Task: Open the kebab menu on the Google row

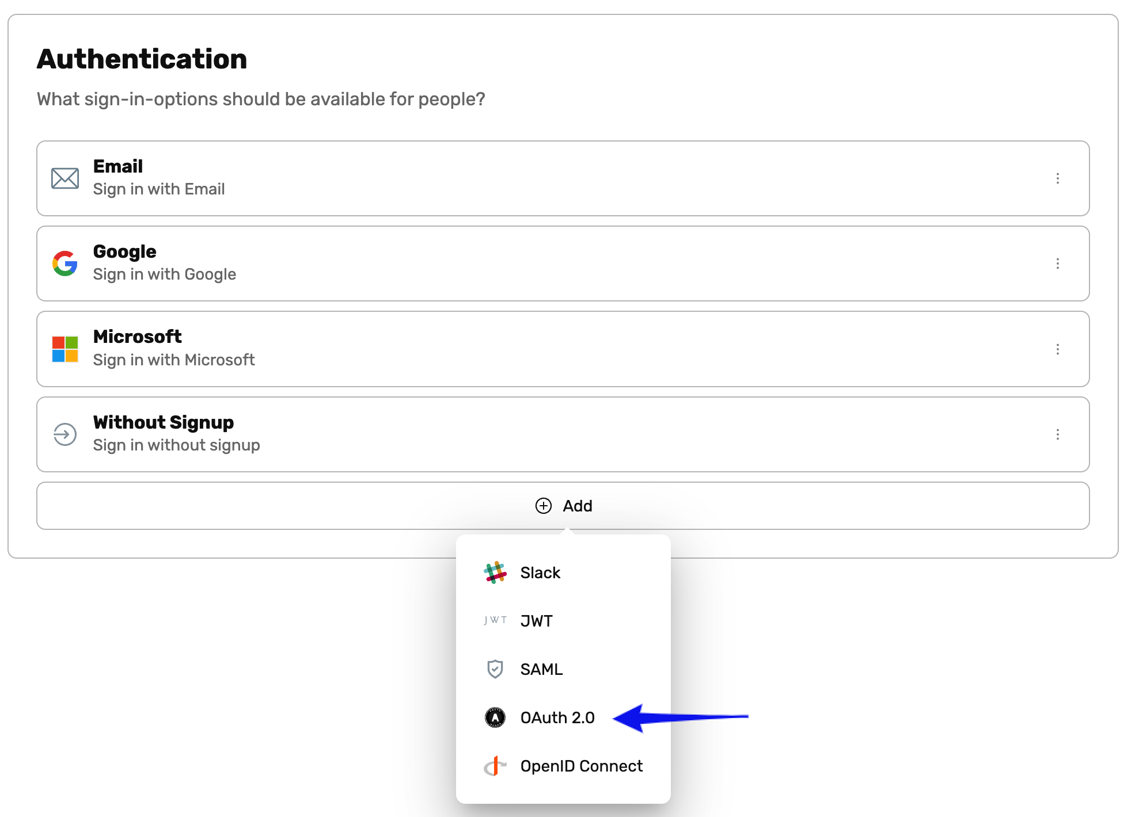Action: 1058,264
